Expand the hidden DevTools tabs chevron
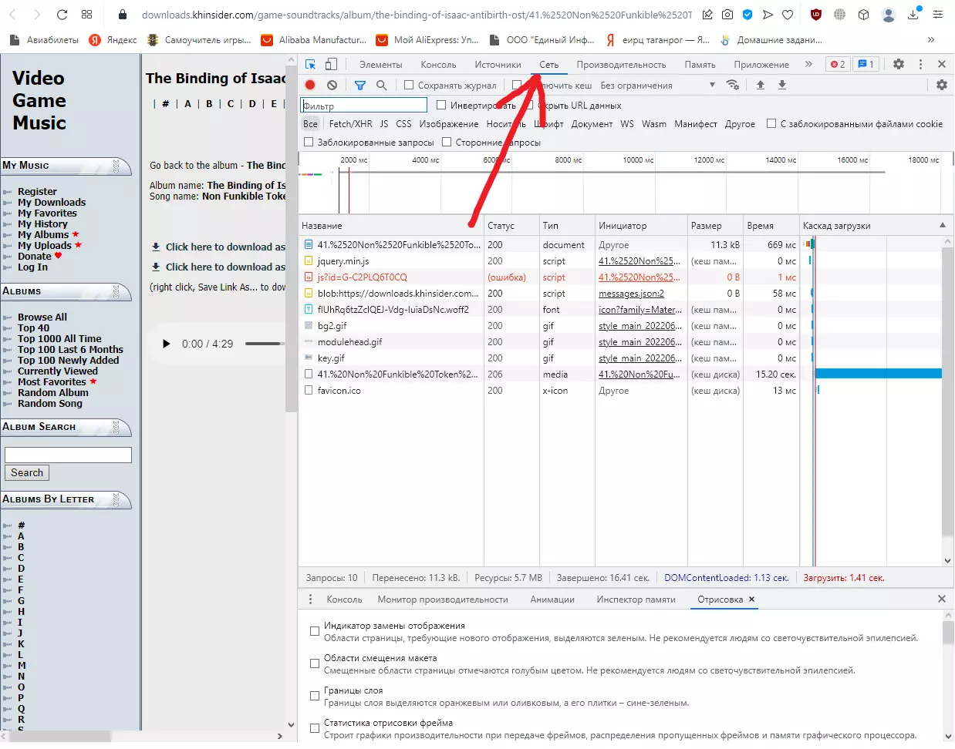This screenshot has height=749, width=955. pos(808,65)
